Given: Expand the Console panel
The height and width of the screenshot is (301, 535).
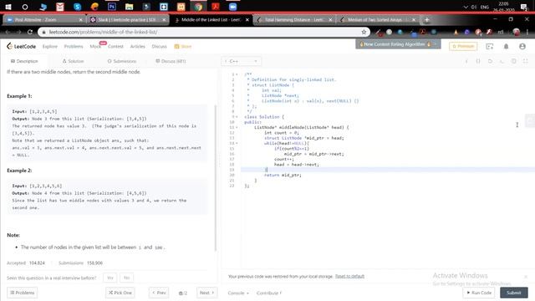Looking at the screenshot, I should tap(238, 293).
